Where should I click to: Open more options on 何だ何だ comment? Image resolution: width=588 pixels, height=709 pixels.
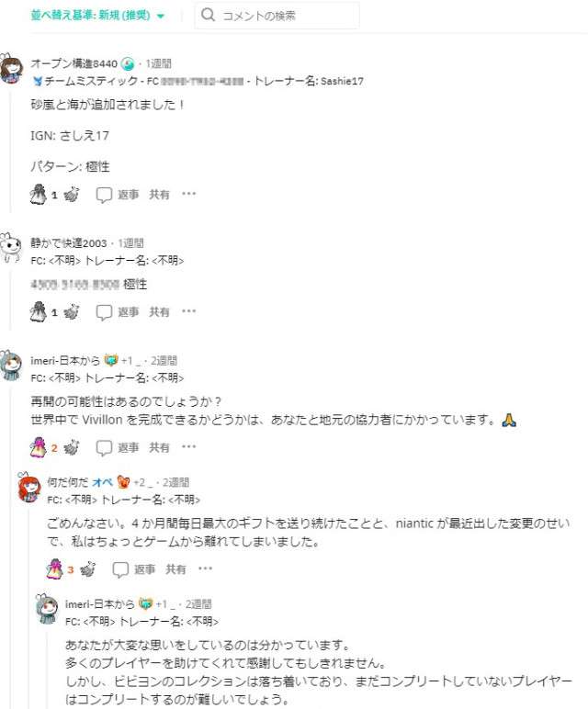pos(205,568)
